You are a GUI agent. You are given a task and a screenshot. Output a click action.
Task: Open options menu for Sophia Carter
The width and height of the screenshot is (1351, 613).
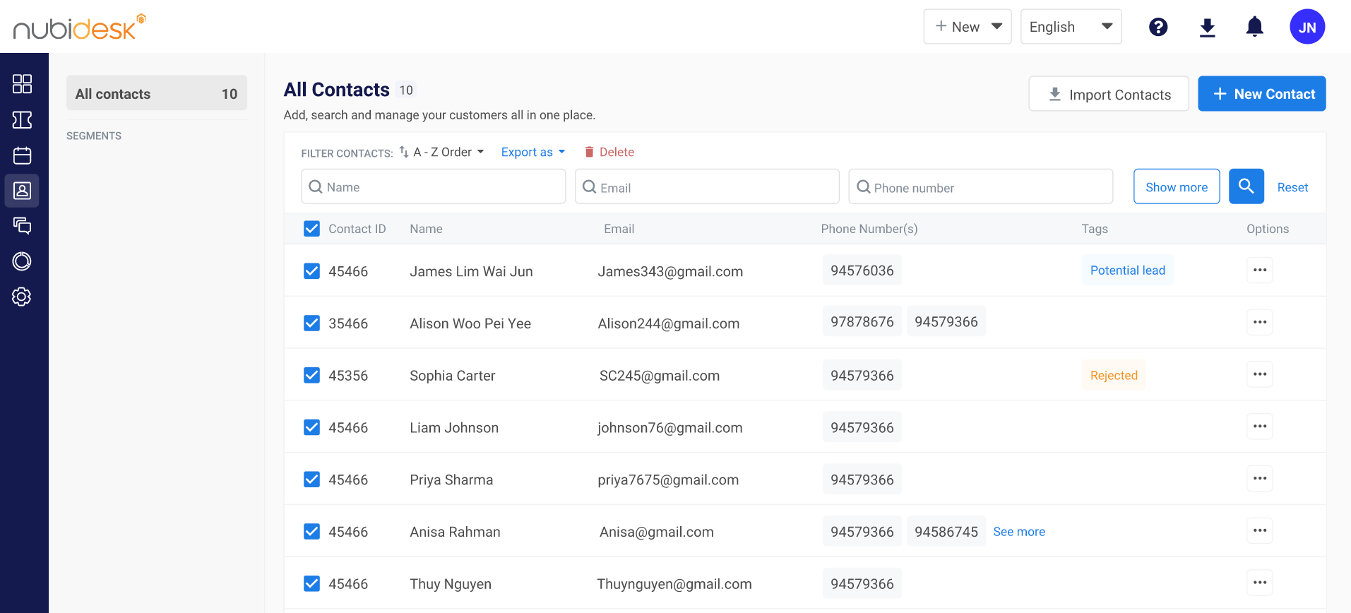tap(1260, 374)
